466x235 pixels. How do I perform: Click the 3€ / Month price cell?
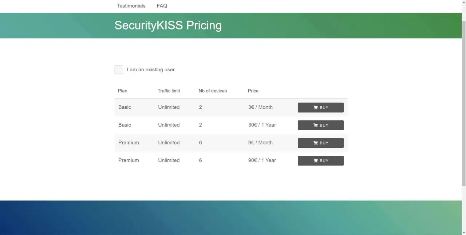260,107
